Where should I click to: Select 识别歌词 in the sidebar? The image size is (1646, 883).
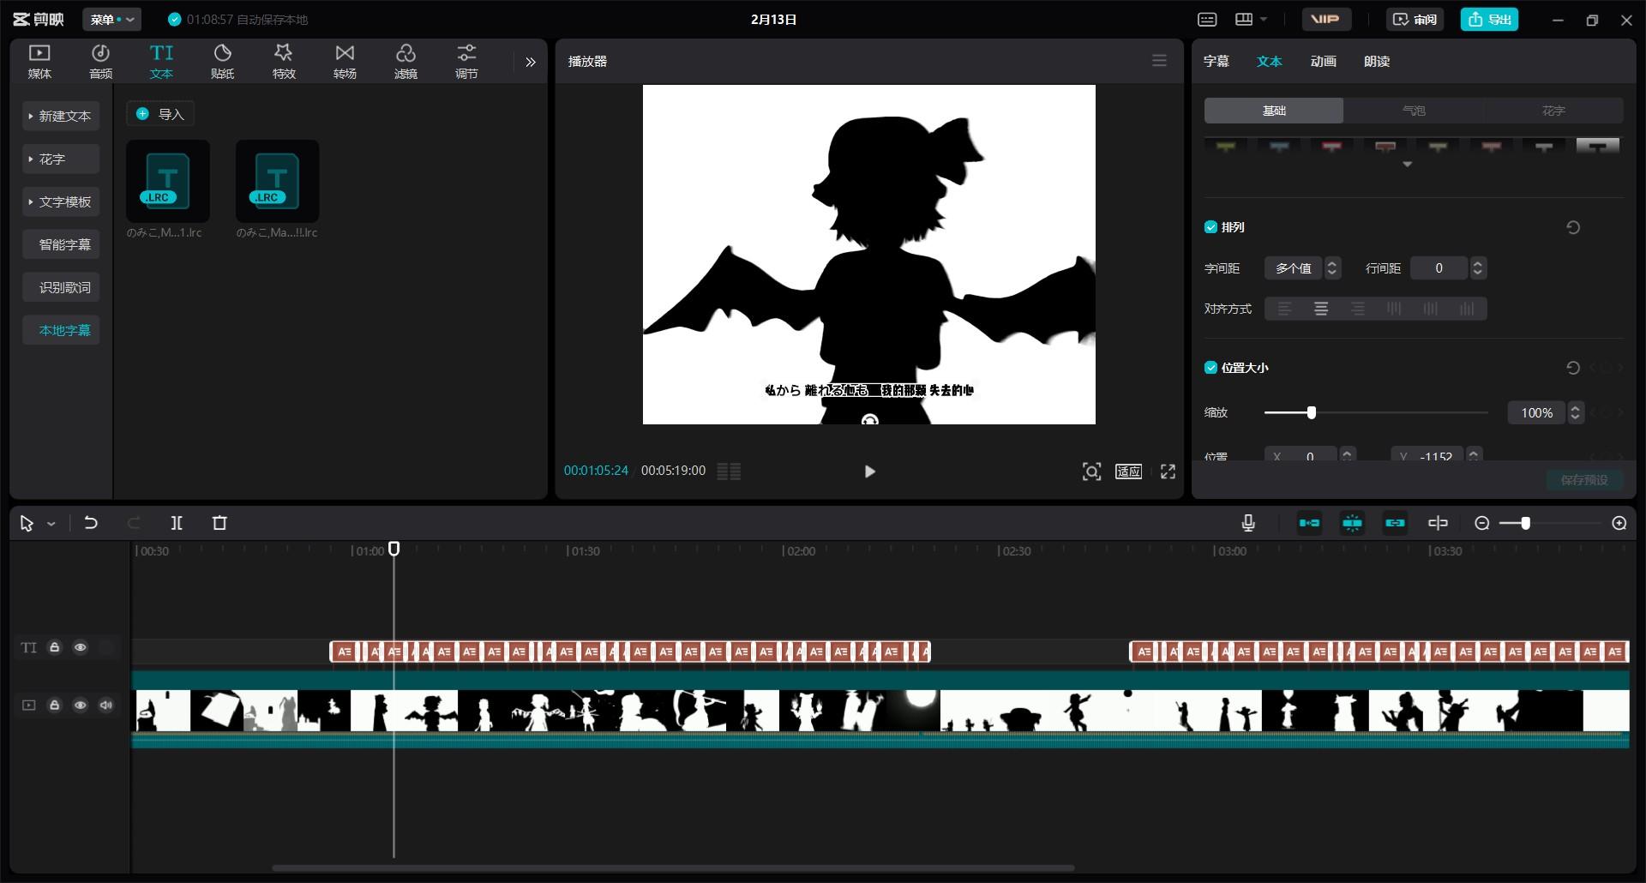pyautogui.click(x=61, y=287)
